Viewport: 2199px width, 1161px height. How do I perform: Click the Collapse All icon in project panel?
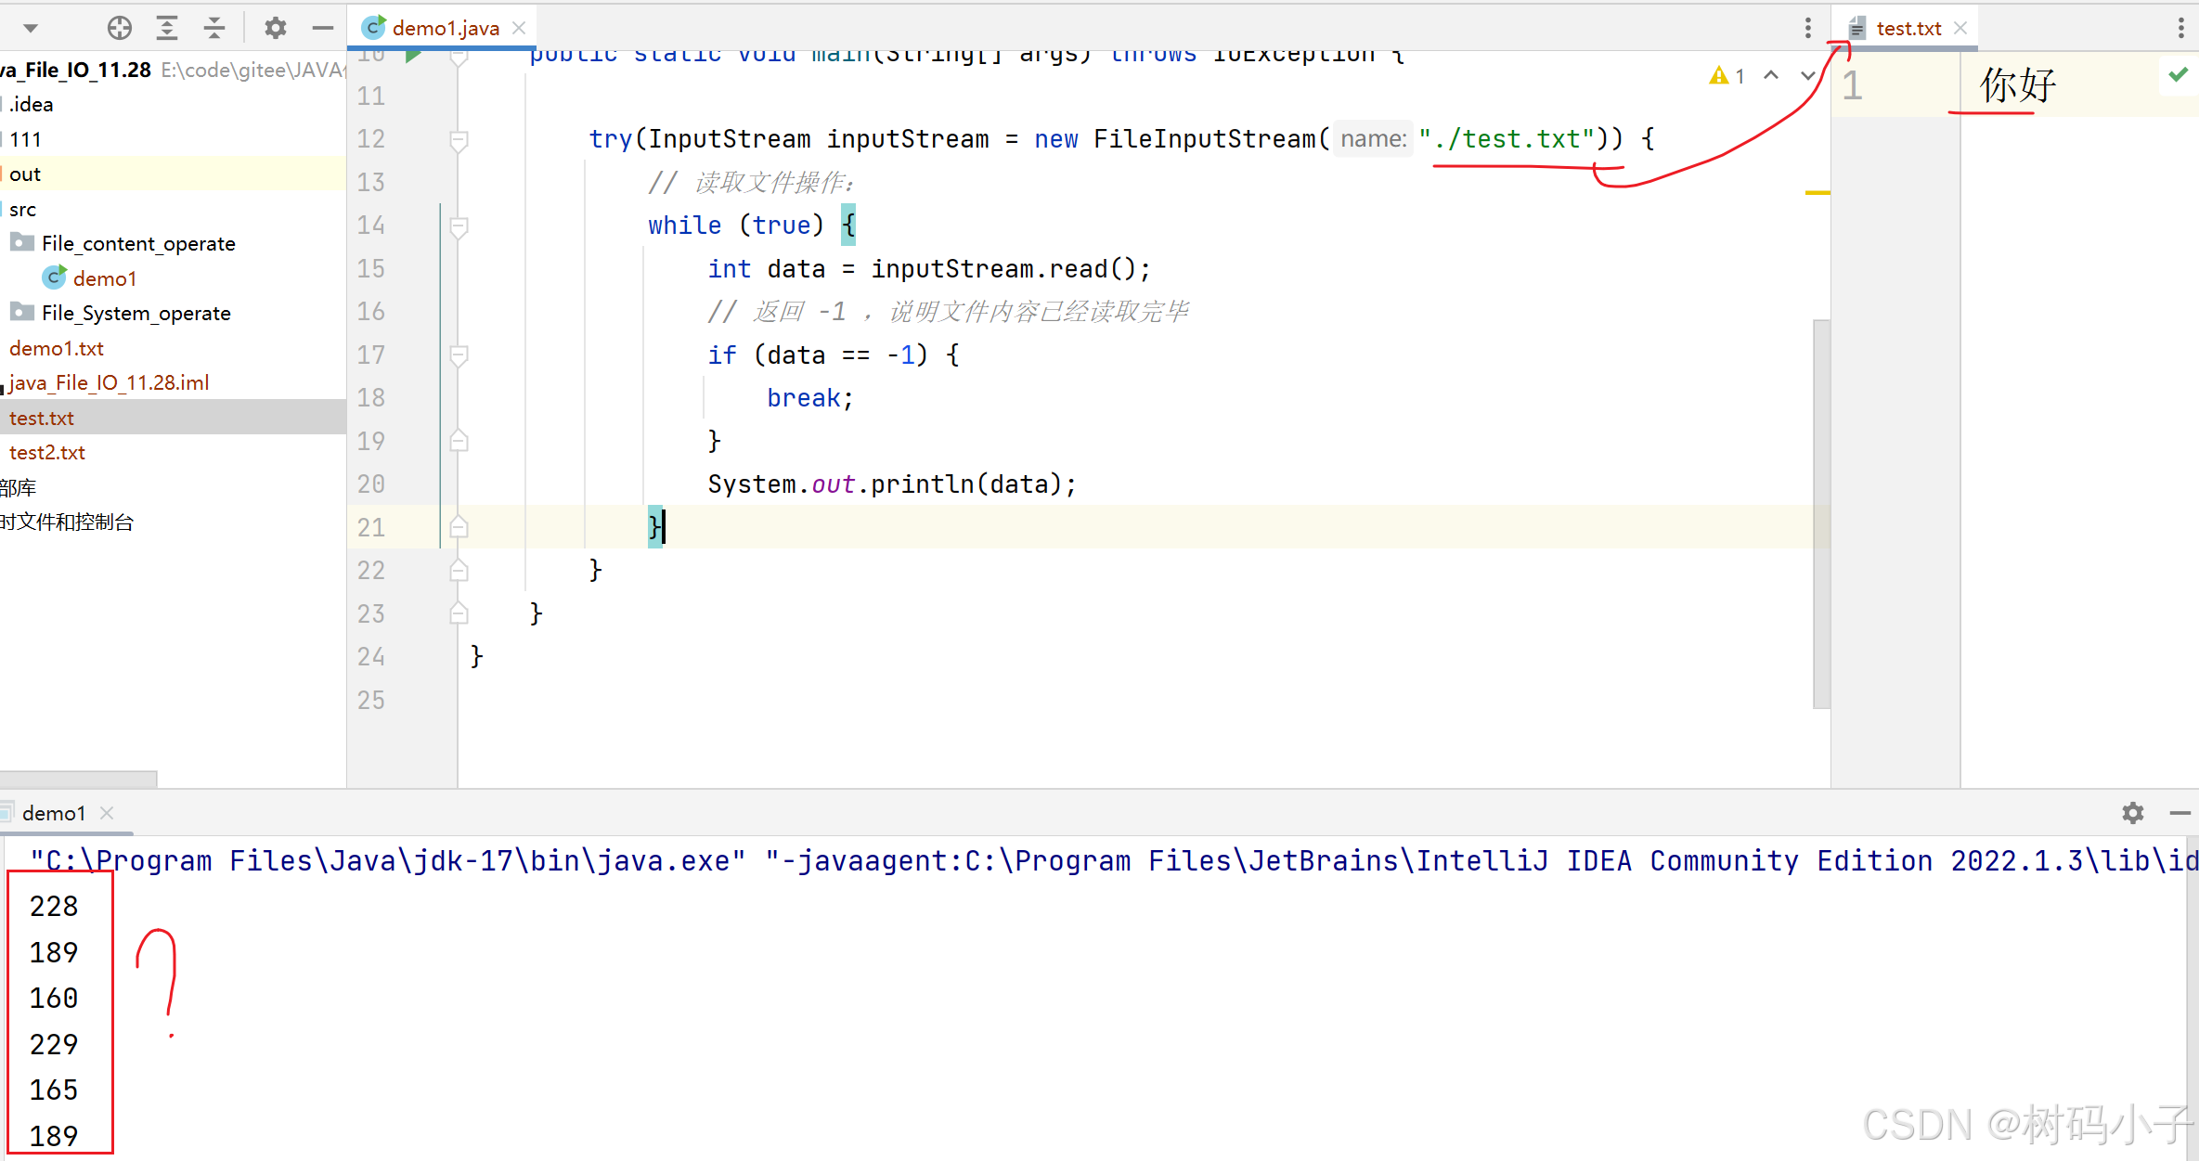click(214, 28)
